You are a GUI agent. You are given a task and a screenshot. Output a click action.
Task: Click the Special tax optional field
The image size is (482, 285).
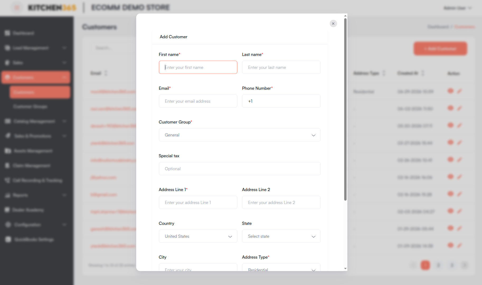pyautogui.click(x=240, y=169)
